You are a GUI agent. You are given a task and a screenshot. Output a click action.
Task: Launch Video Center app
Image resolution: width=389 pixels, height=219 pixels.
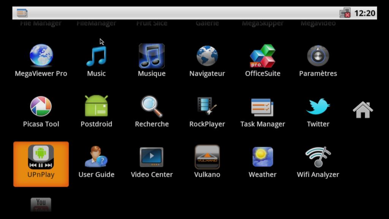[152, 162]
